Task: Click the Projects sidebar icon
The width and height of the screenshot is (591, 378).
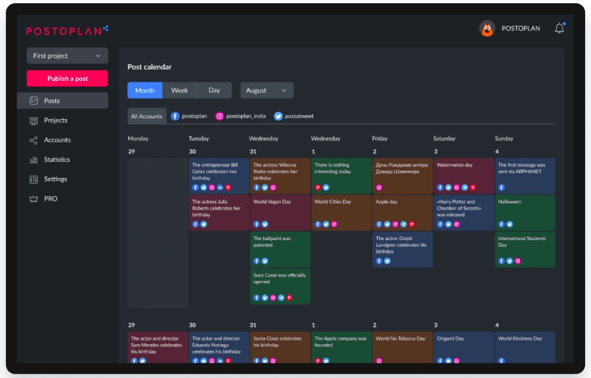Action: coord(34,120)
